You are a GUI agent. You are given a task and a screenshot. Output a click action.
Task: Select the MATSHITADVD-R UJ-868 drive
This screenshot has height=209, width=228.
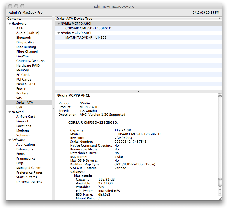138,37
